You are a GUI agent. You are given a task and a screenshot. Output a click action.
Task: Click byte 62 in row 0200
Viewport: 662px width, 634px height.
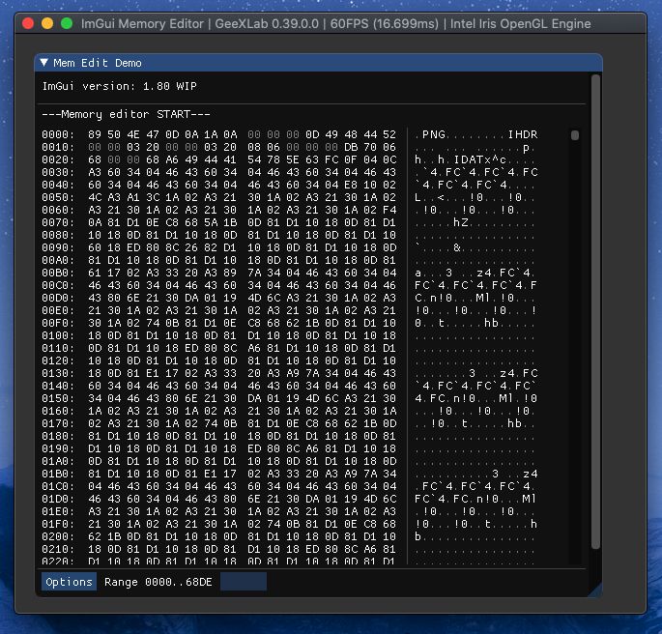click(95, 536)
